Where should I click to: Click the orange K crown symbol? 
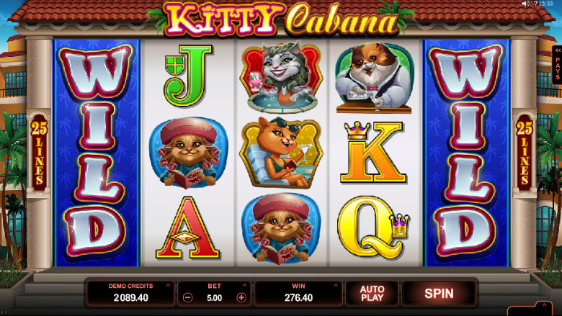(x=373, y=152)
